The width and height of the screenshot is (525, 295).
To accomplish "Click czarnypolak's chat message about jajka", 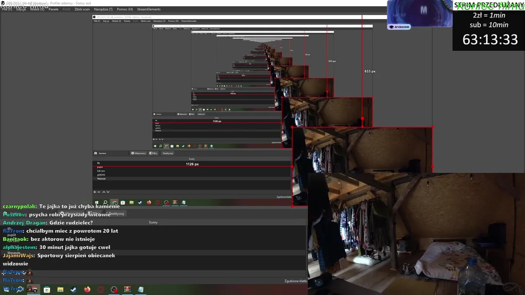I will pyautogui.click(x=61, y=206).
